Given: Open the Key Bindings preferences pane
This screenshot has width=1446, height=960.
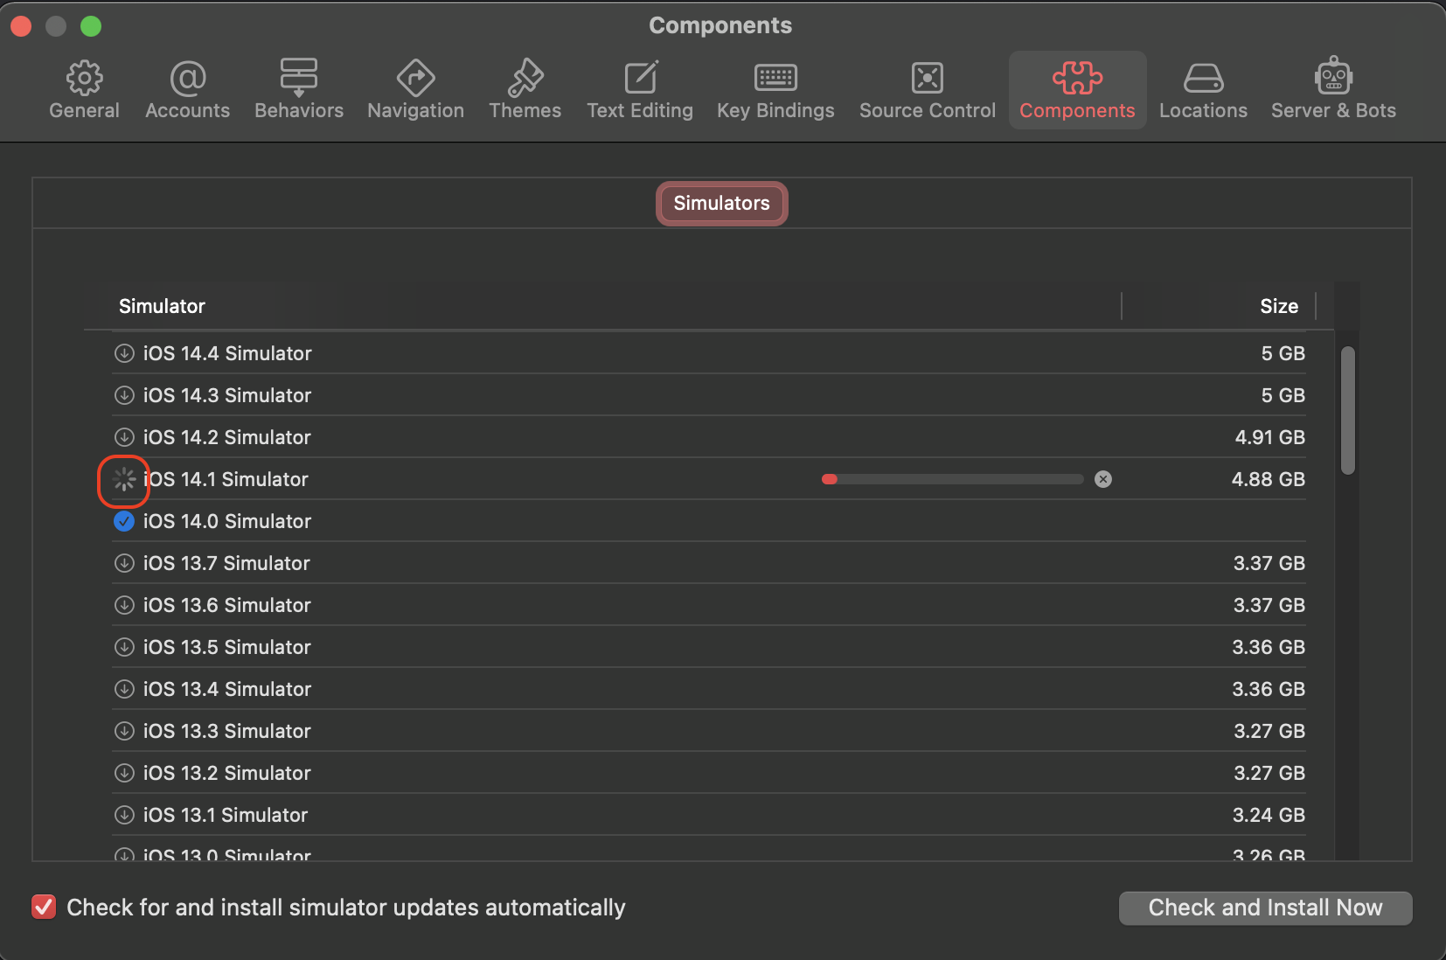Looking at the screenshot, I should coord(775,90).
